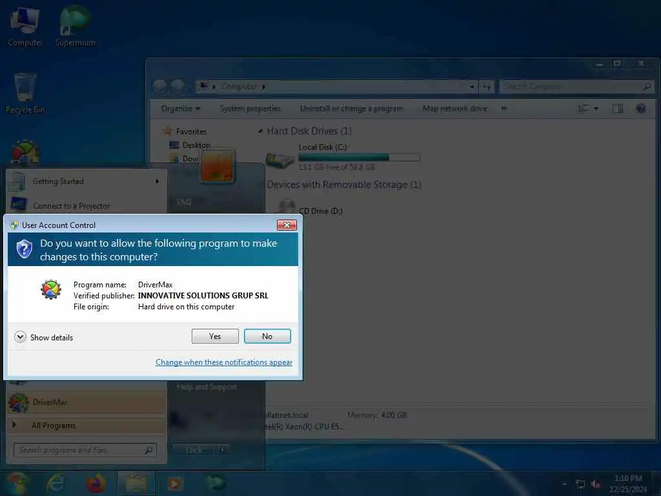Click the Change your view icon
Viewport: 661px width, 496px height.
tap(584, 108)
